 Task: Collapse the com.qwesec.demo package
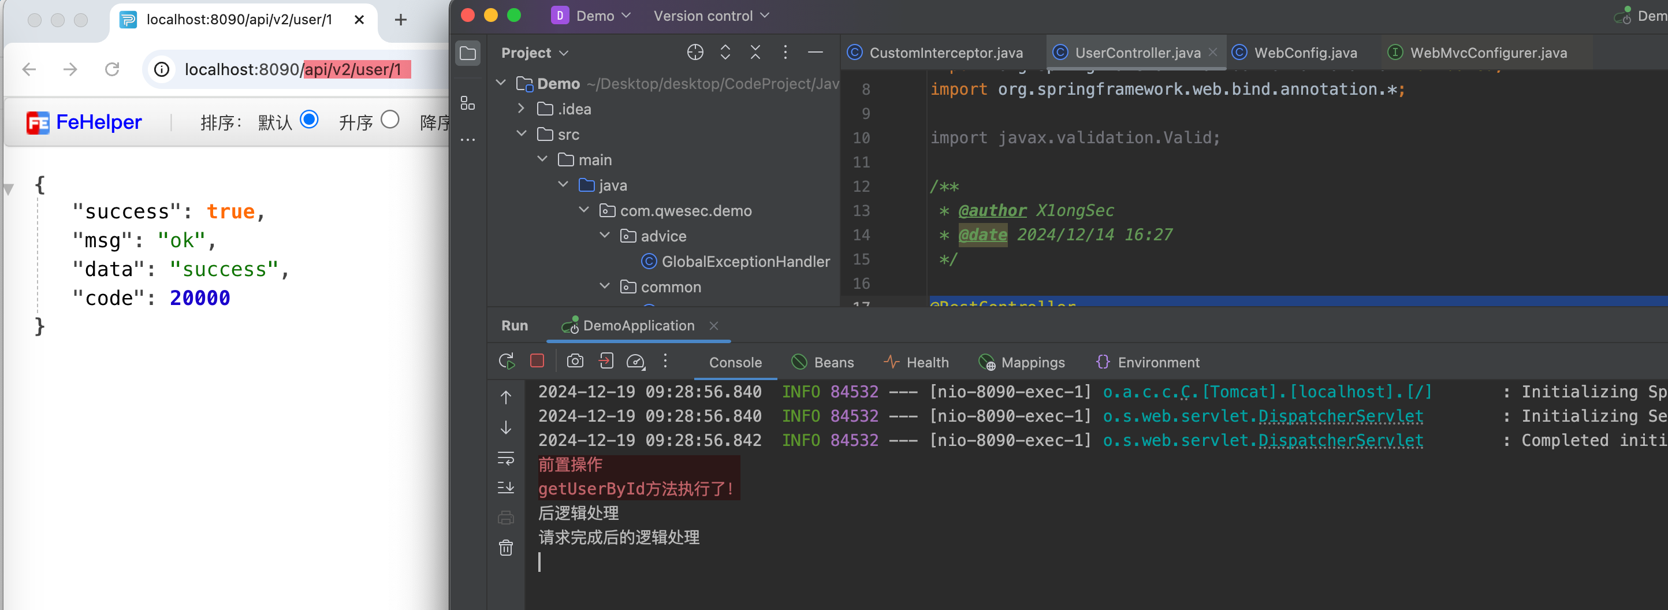[x=583, y=210]
